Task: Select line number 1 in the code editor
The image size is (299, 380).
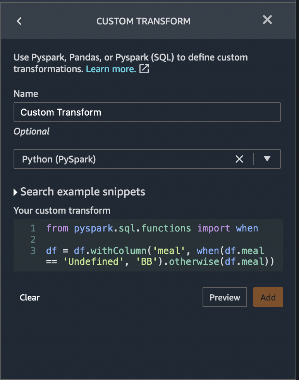Action: 33,228
